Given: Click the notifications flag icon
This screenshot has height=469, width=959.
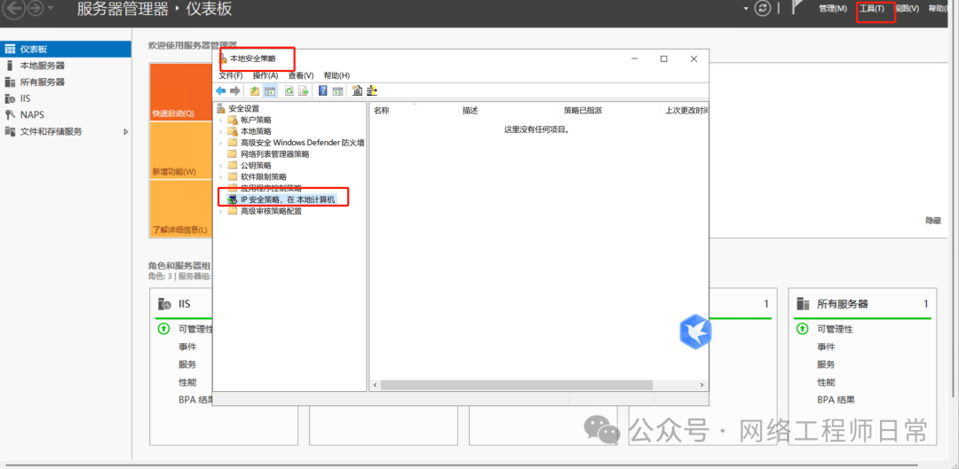Looking at the screenshot, I should point(797,8).
